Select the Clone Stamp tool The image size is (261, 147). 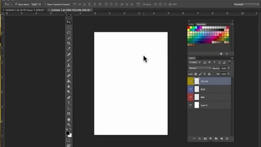(x=69, y=65)
